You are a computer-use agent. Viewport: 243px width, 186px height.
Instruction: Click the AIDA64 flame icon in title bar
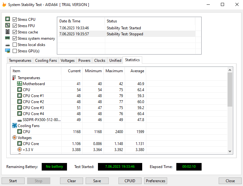coord(4,5)
